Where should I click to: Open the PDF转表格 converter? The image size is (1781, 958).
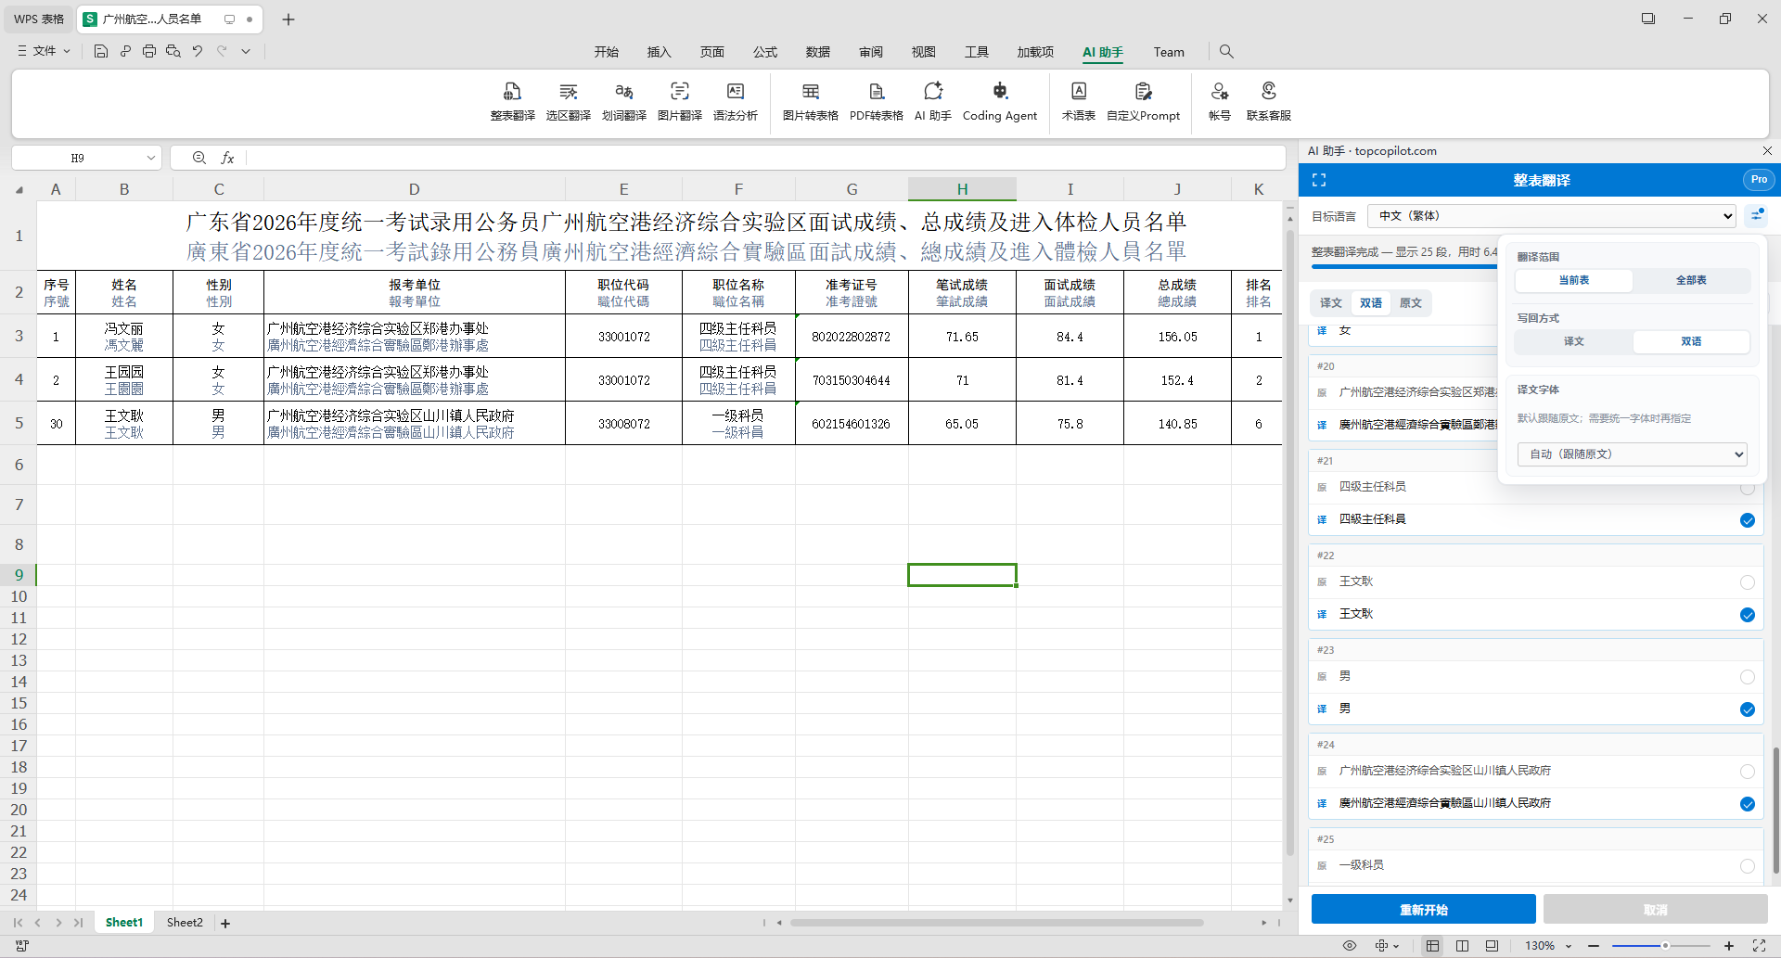(x=876, y=101)
